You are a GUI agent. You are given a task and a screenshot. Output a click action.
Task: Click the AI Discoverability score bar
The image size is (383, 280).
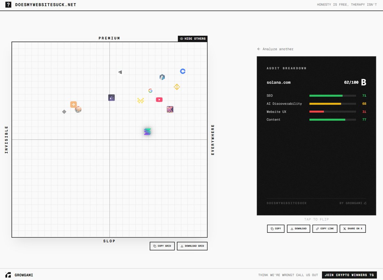coord(333,104)
